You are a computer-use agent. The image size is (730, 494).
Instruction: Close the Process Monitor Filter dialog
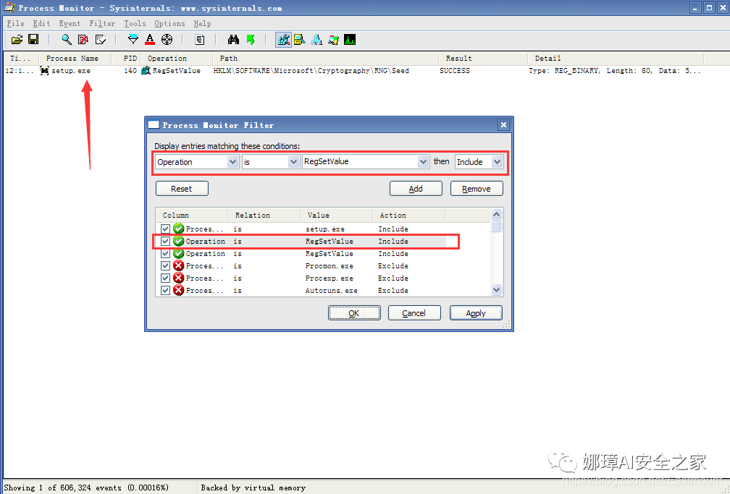pos(503,124)
